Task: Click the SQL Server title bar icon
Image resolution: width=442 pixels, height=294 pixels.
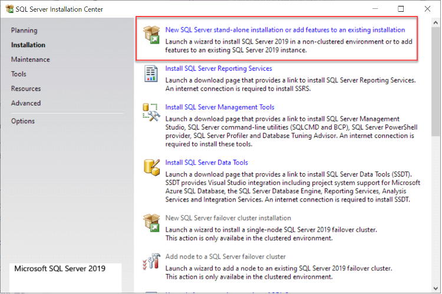Action: (x=9, y=9)
